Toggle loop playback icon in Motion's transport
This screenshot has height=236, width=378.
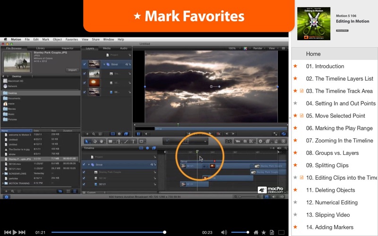(x=283, y=134)
